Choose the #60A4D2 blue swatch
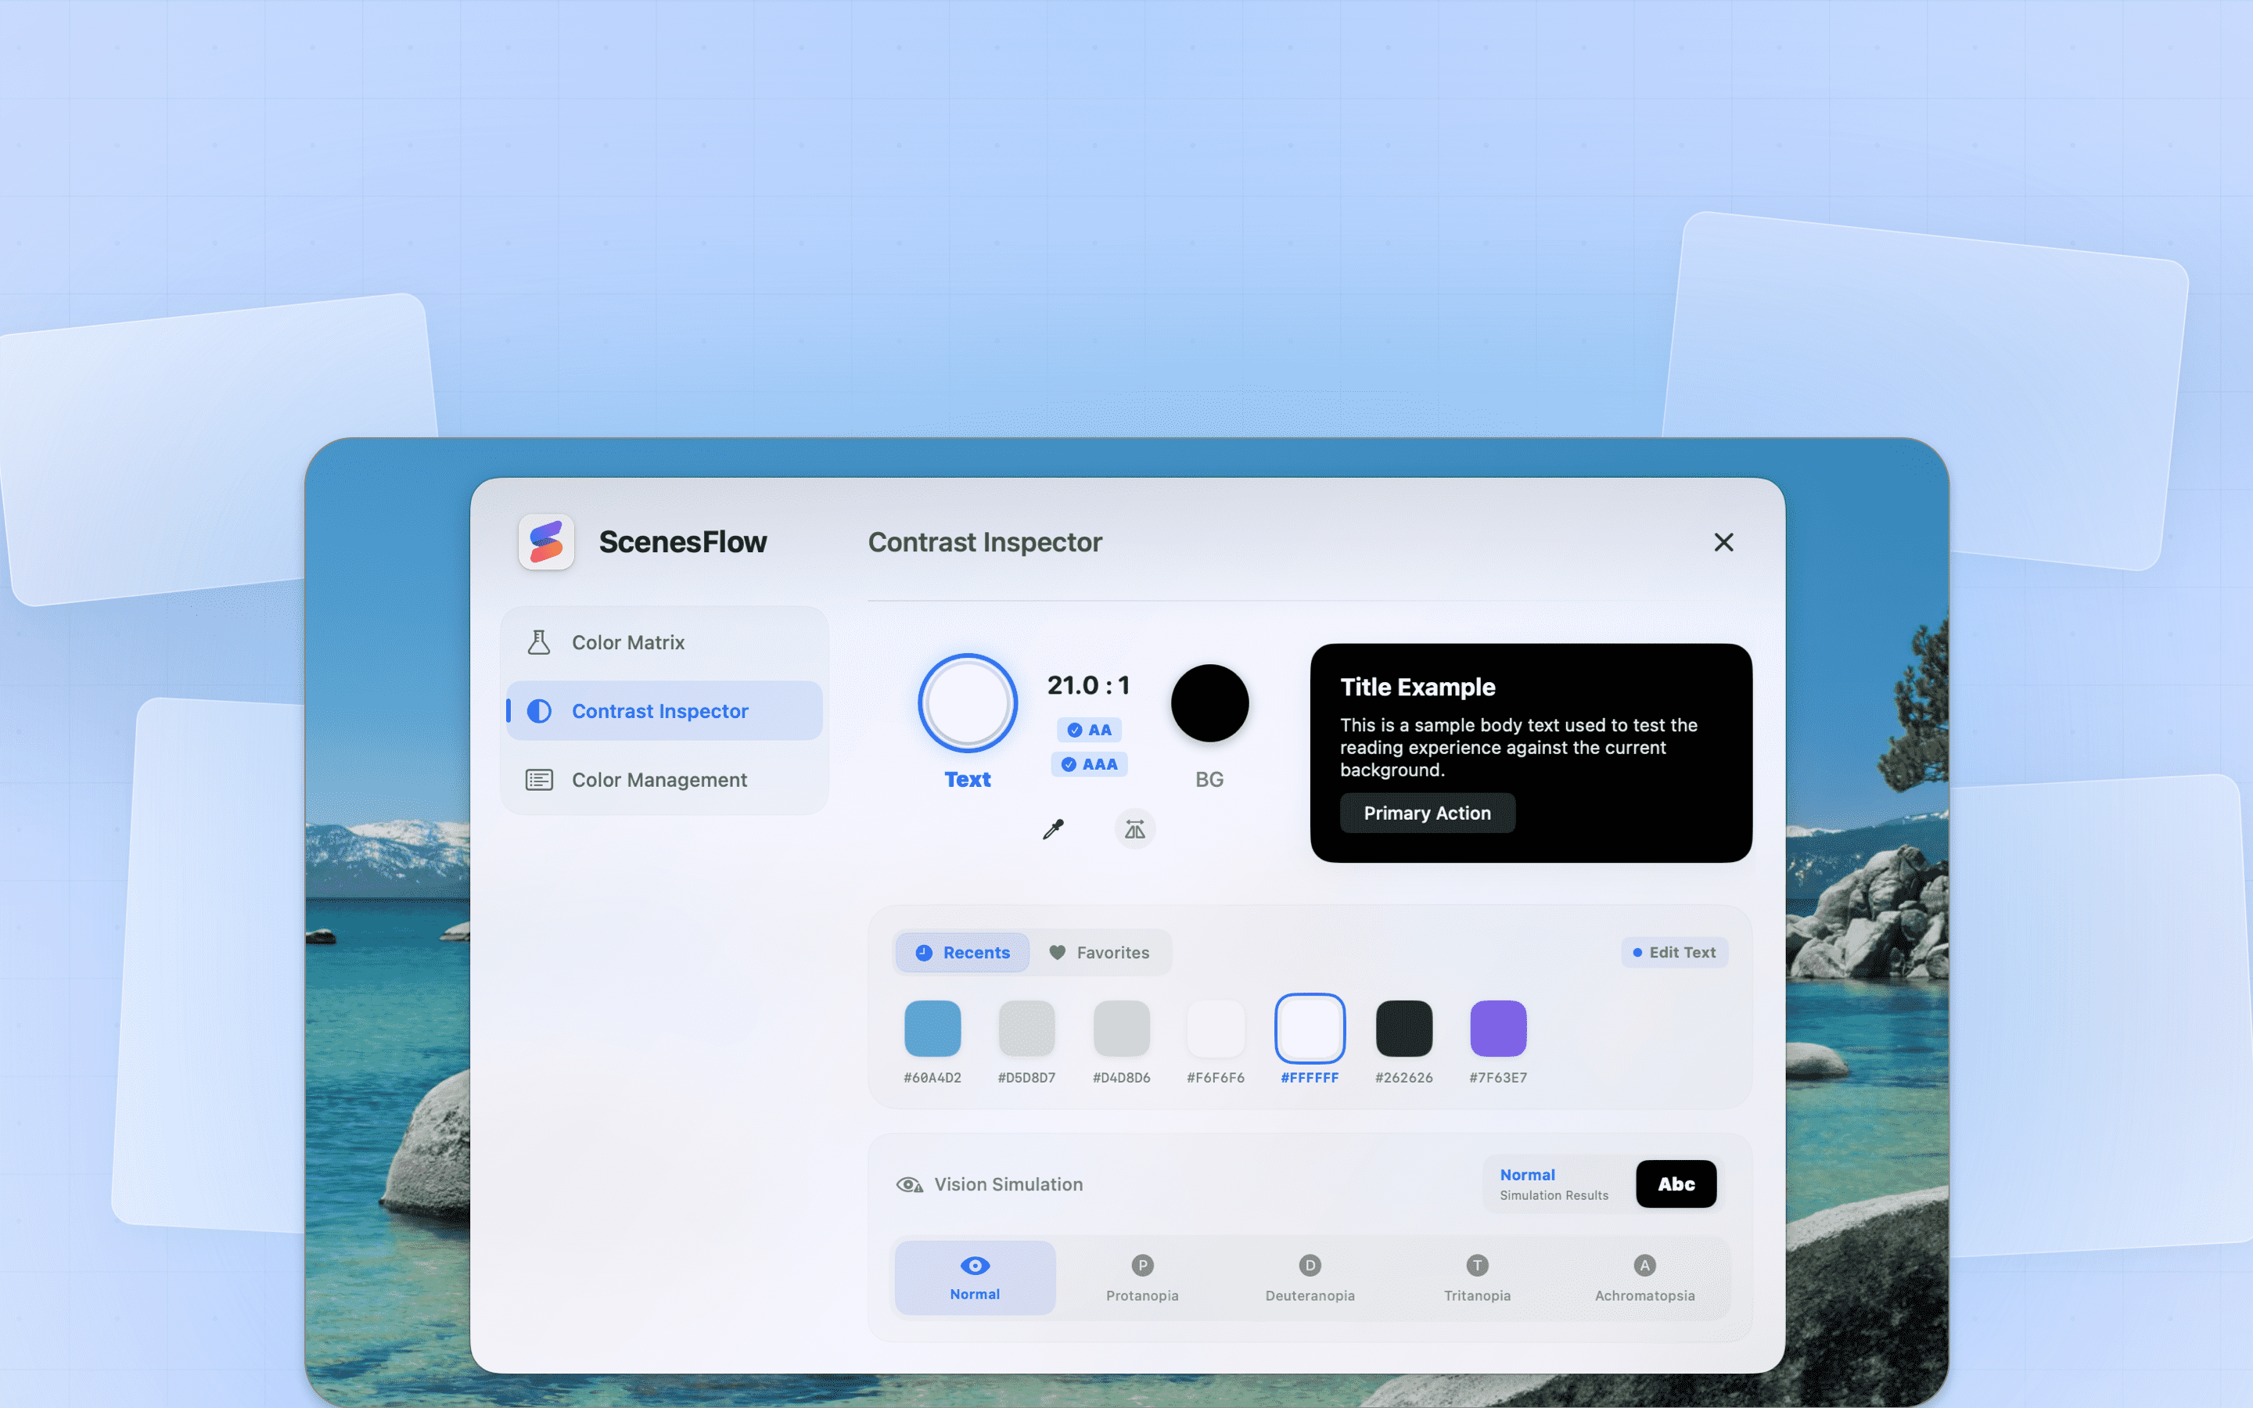 coord(932,1028)
